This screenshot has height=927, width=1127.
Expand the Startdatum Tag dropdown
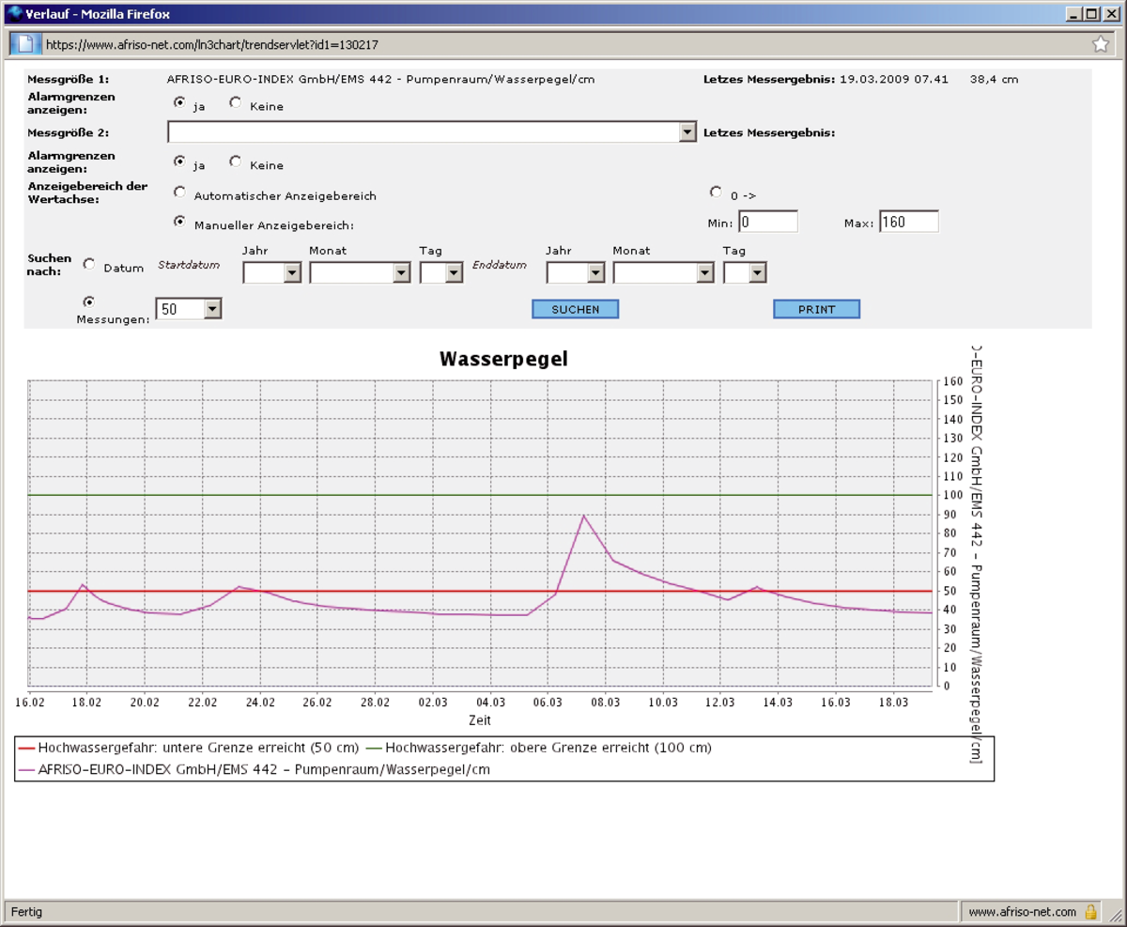(x=454, y=273)
